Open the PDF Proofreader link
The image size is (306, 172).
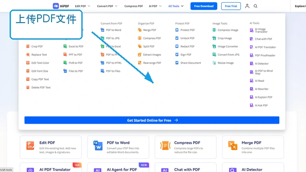click(265, 55)
